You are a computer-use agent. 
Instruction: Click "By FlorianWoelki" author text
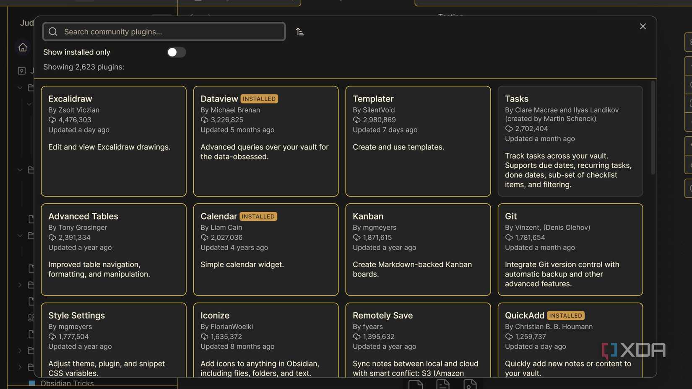pos(226,327)
